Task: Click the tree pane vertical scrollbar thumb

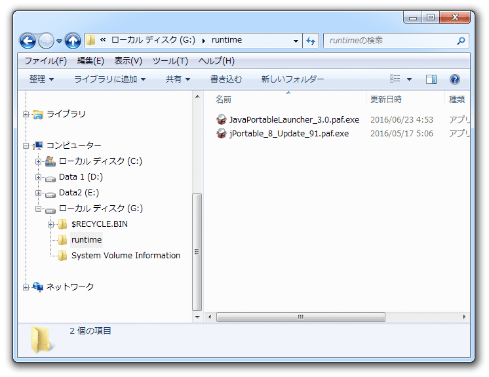Action: 197,252
